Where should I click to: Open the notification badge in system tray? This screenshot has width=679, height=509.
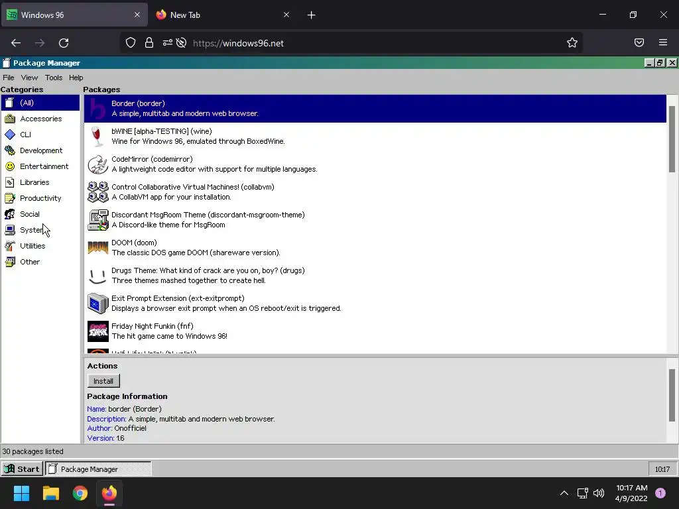tap(660, 493)
